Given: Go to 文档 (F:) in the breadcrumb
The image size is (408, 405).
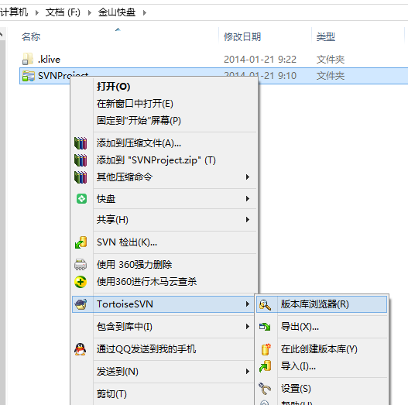Looking at the screenshot, I should click(63, 12).
